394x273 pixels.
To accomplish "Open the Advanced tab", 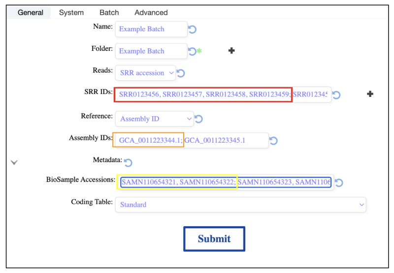I will coord(151,12).
